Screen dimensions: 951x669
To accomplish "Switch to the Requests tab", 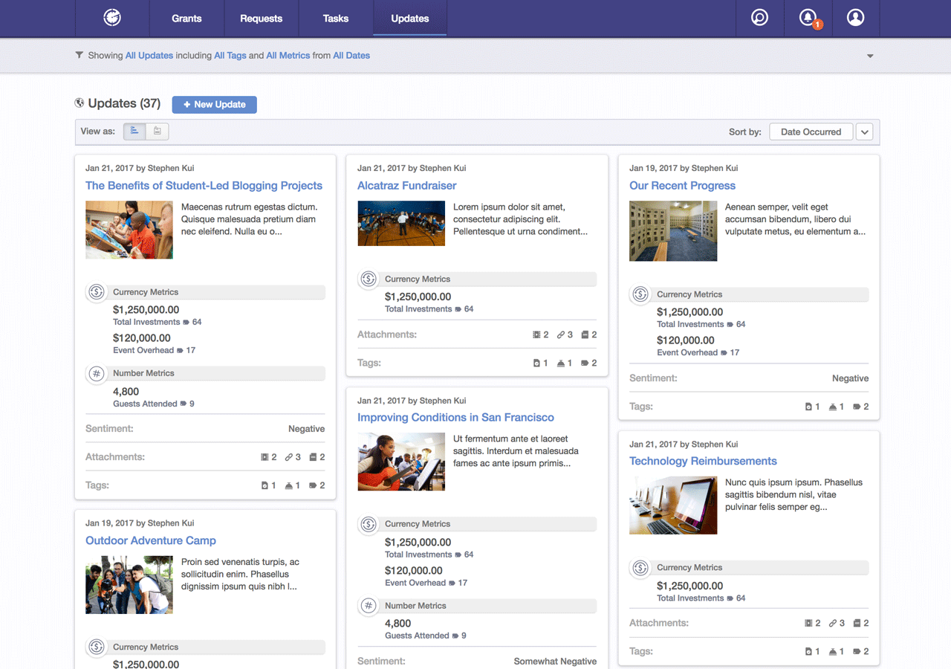I will click(261, 18).
